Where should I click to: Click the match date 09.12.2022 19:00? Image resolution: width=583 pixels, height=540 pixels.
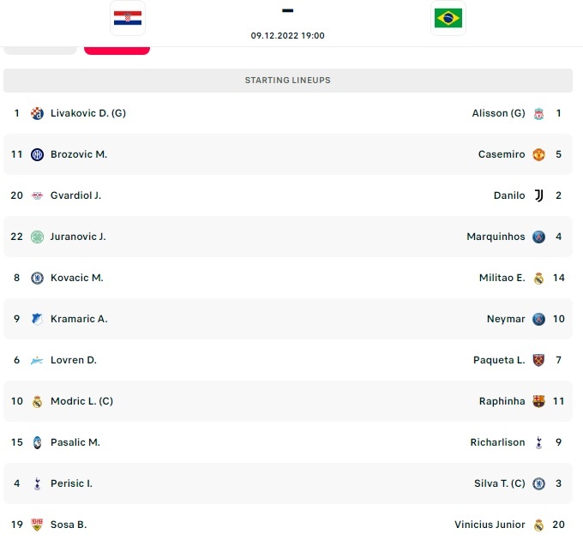pyautogui.click(x=288, y=36)
